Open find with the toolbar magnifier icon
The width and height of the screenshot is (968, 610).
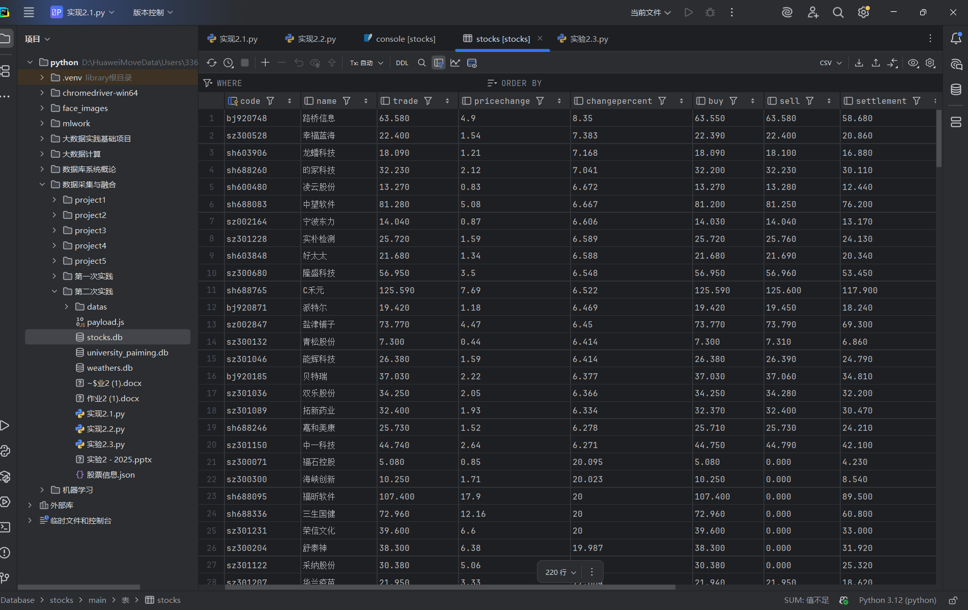pos(422,63)
